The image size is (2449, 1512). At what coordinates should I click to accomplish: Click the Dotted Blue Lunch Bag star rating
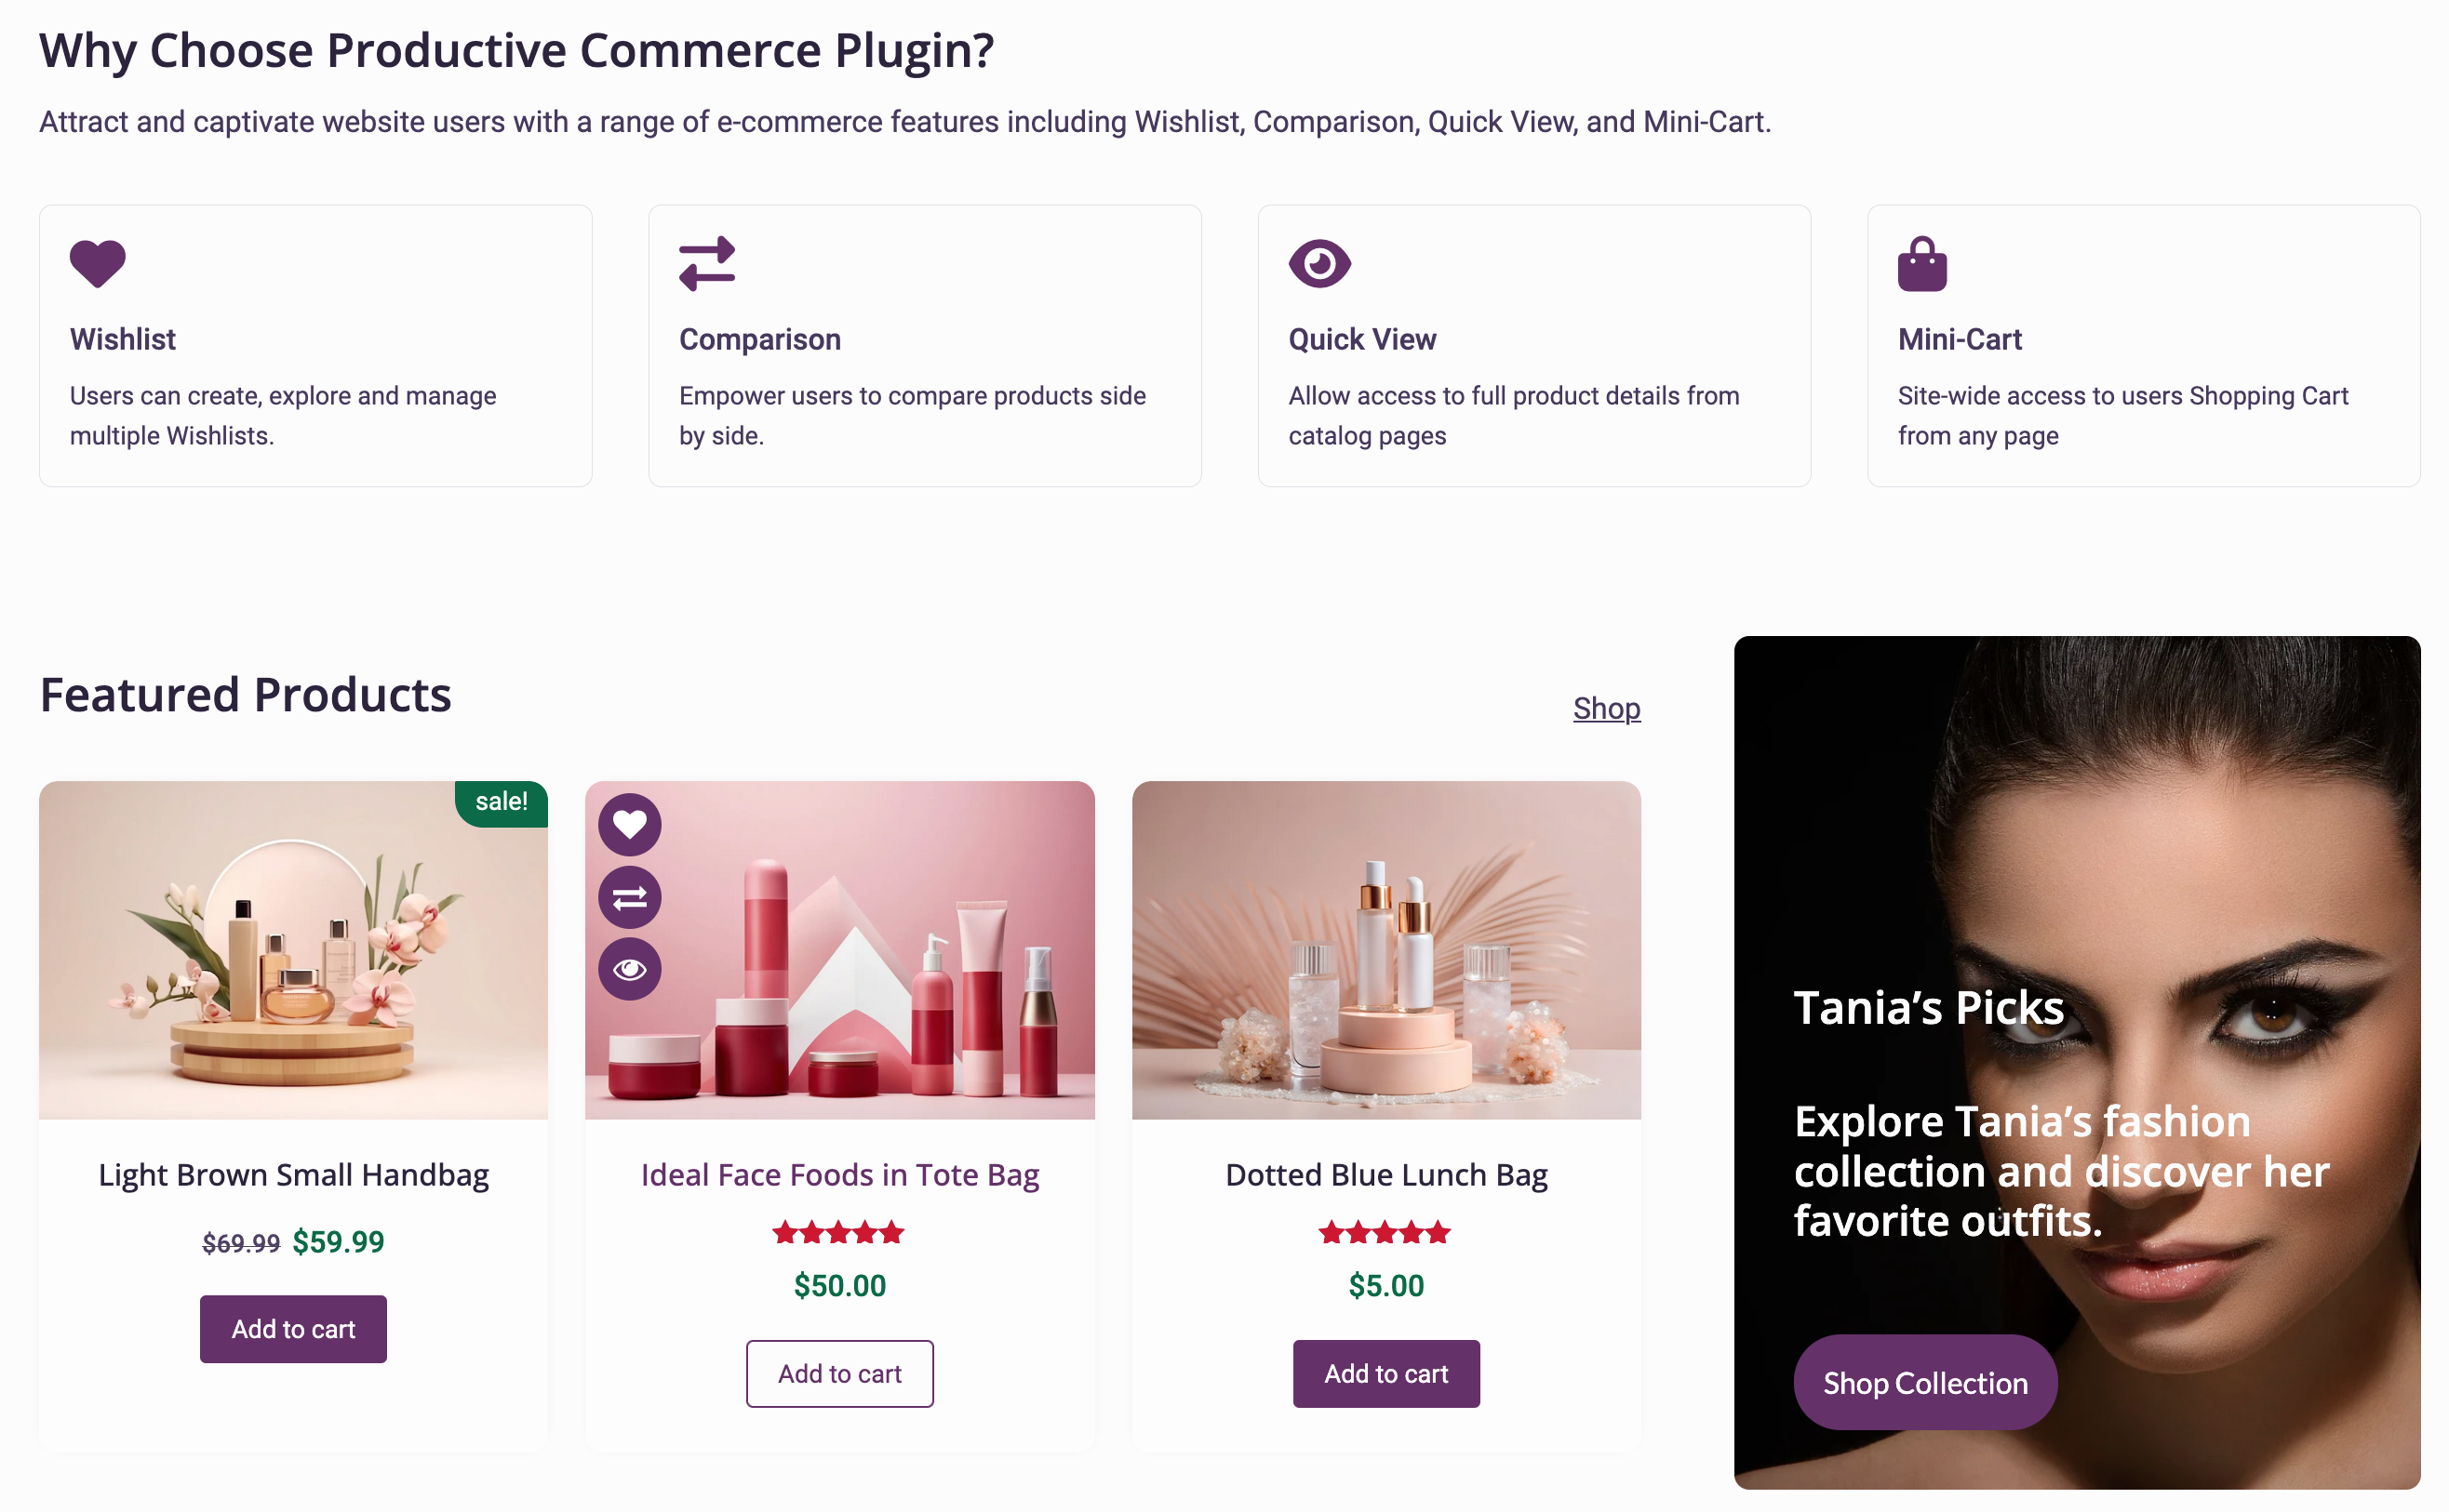pyautogui.click(x=1384, y=1233)
